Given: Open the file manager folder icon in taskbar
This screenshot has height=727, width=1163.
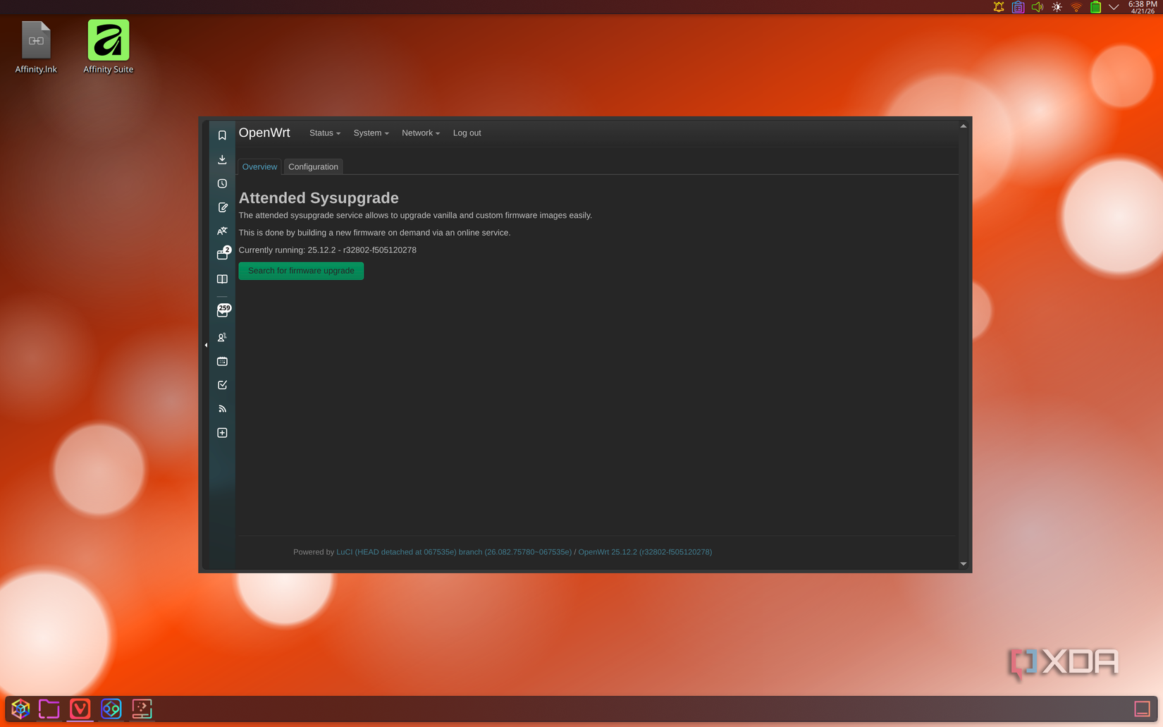Looking at the screenshot, I should point(49,709).
